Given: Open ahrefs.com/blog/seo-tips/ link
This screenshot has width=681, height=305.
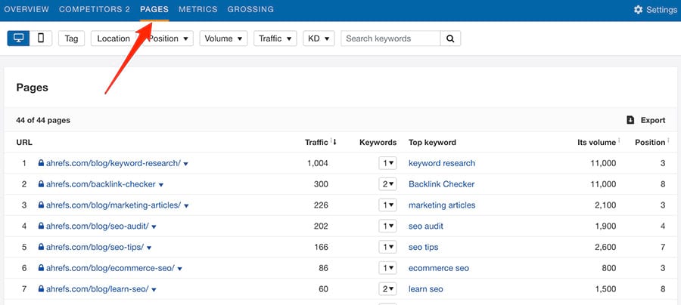Looking at the screenshot, I should [x=95, y=247].
